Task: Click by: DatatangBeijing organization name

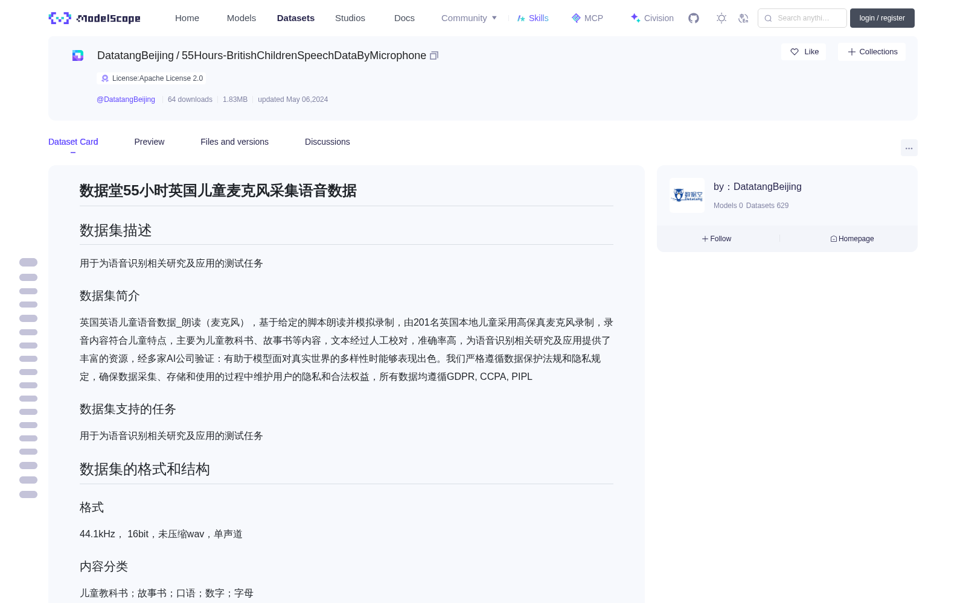Action: [x=758, y=187]
